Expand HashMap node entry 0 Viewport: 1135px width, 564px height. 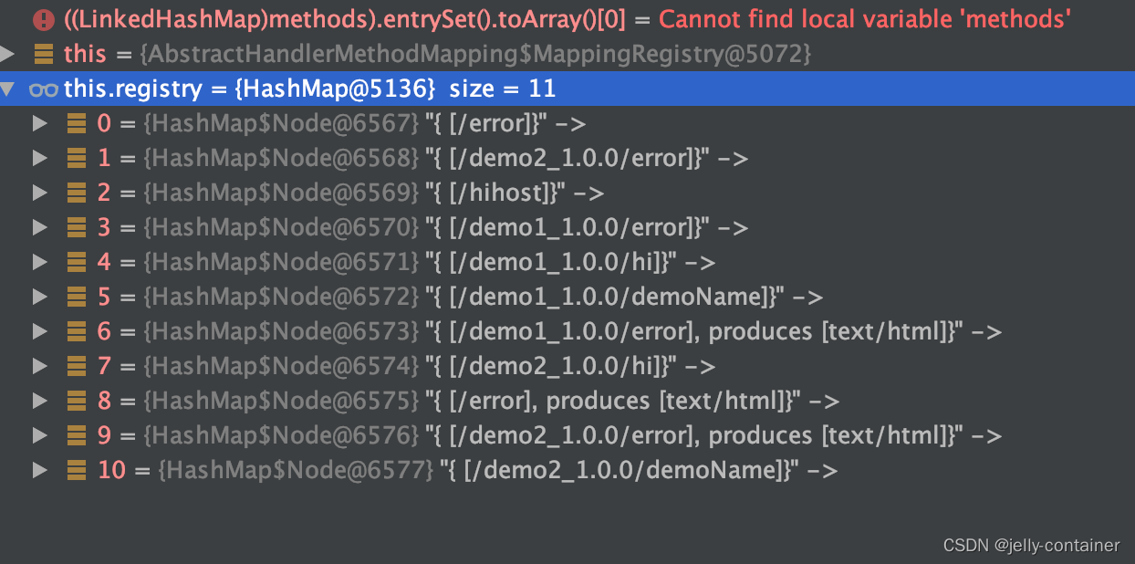[x=40, y=123]
